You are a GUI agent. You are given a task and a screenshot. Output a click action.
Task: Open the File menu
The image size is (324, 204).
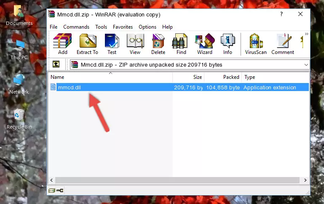click(x=54, y=27)
